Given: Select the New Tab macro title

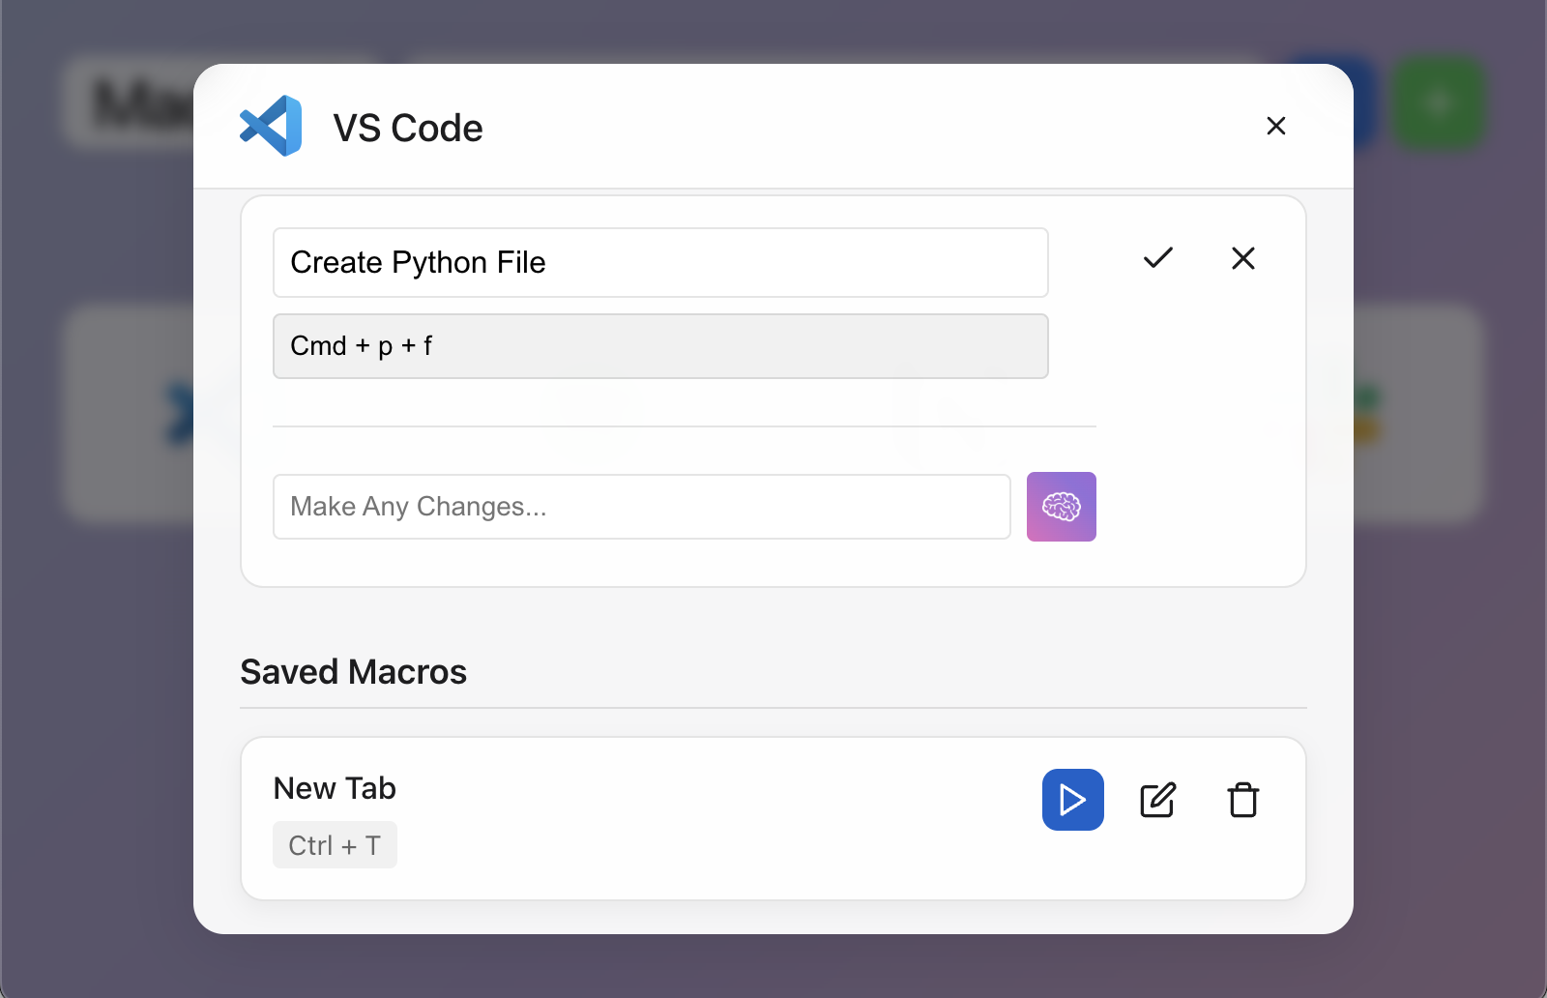Looking at the screenshot, I should pyautogui.click(x=335, y=788).
